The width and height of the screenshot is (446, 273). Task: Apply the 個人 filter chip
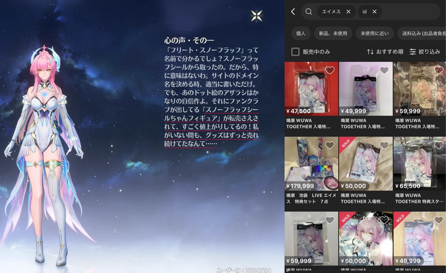tap(301, 33)
